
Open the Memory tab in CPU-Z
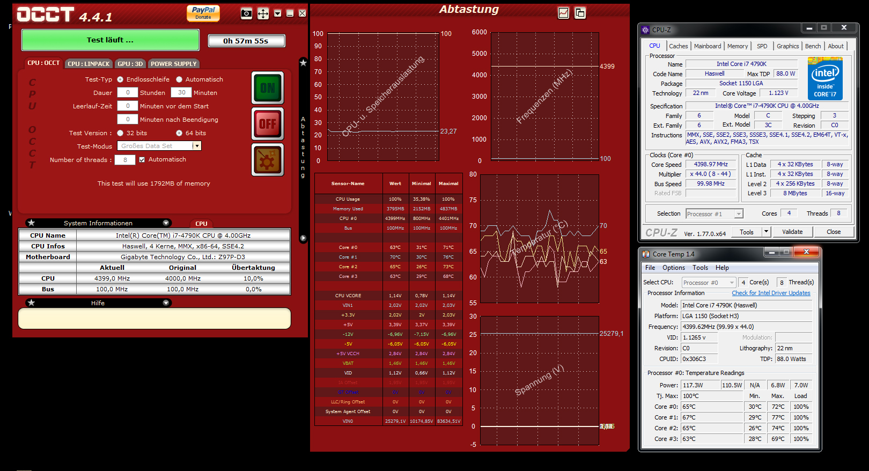tap(738, 46)
